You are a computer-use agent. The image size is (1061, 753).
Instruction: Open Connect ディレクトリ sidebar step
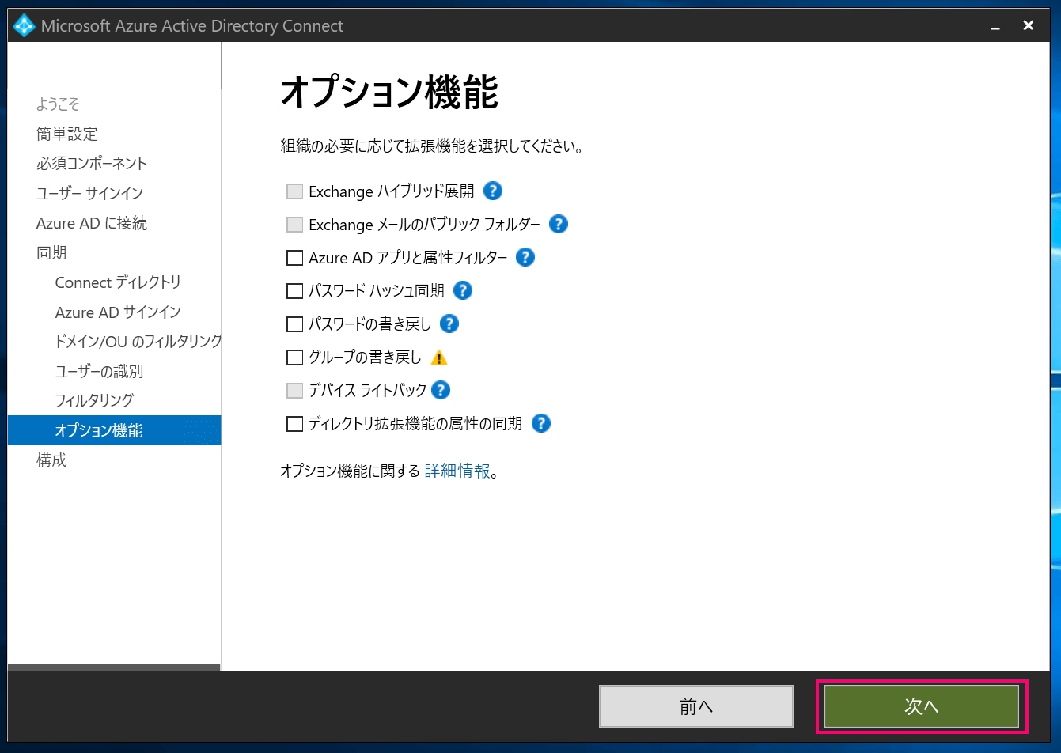(118, 282)
